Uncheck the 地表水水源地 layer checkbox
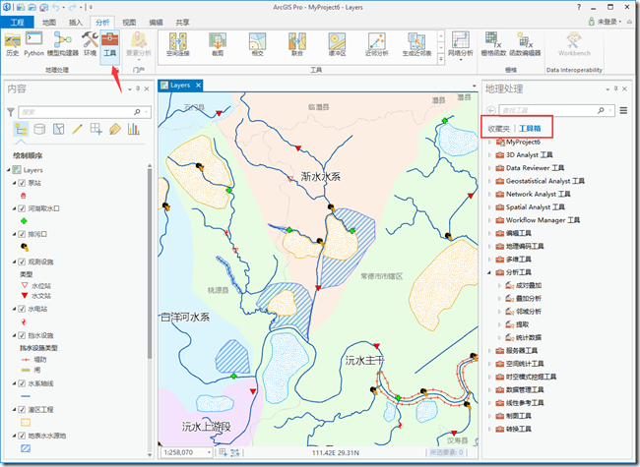Image resolution: width=640 pixels, height=467 pixels. pos(22,436)
